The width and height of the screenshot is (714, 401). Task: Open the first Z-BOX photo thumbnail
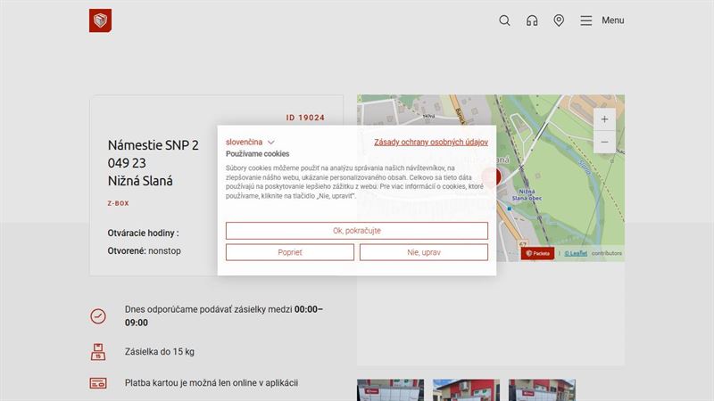390,390
